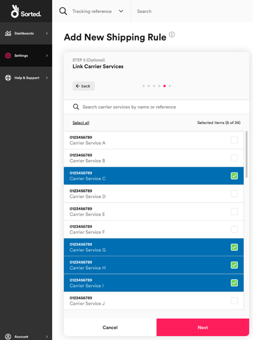This screenshot has width=253, height=340.
Task: Click the Cancel button
Action: (x=110, y=327)
